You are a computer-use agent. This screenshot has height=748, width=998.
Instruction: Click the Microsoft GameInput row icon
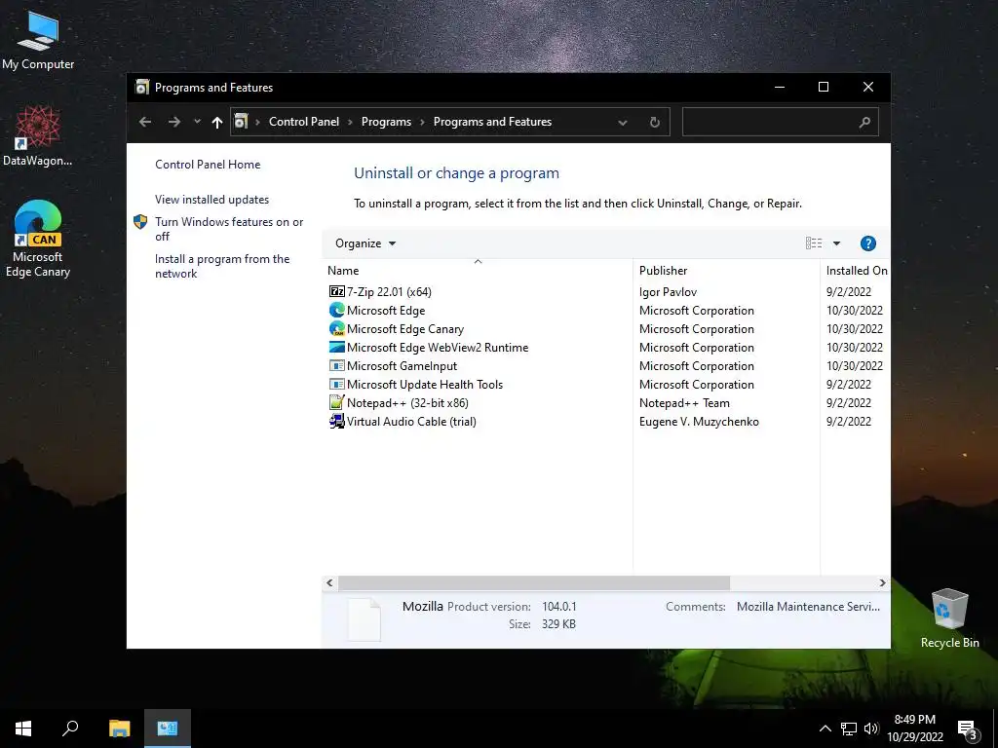click(x=336, y=366)
